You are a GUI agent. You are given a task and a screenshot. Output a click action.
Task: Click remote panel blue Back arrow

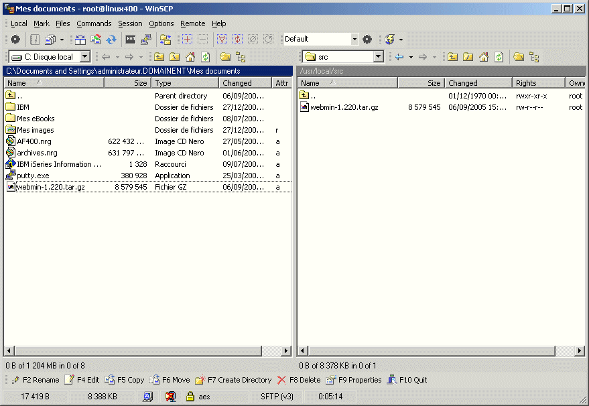coord(399,57)
